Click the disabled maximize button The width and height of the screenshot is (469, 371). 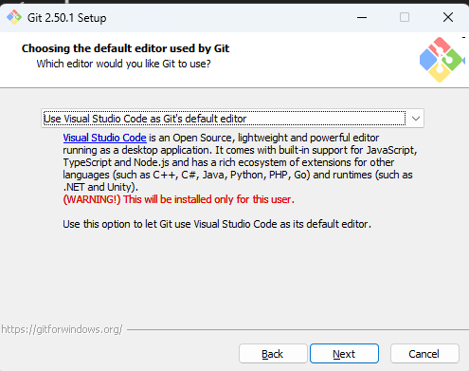[x=405, y=17]
